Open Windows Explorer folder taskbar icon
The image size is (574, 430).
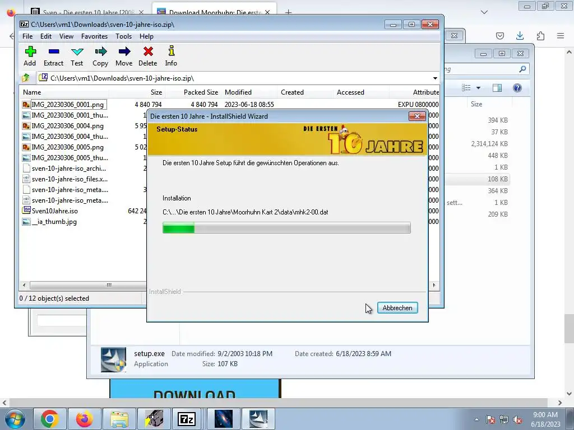[x=119, y=419]
